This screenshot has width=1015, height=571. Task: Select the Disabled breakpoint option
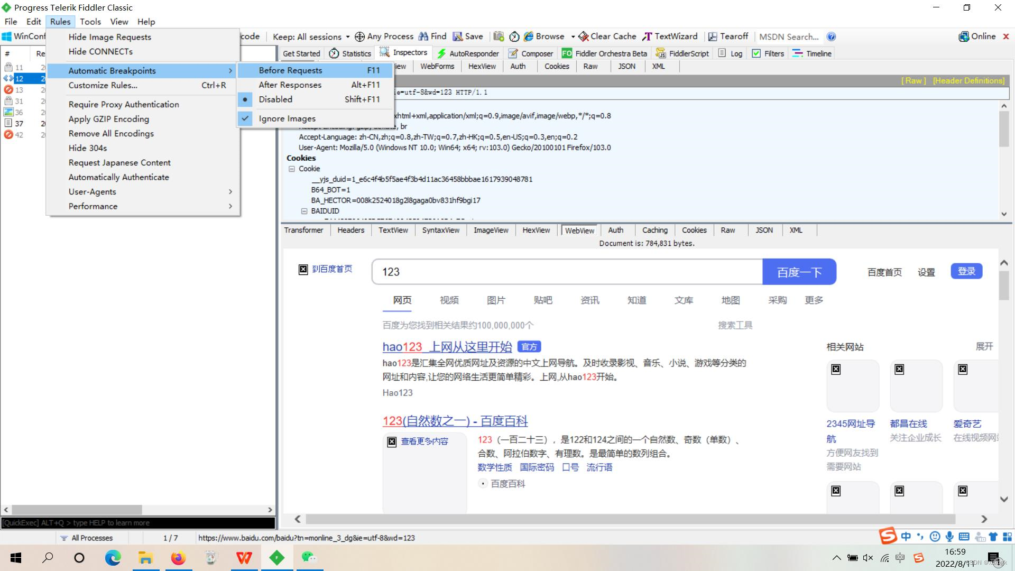275,99
